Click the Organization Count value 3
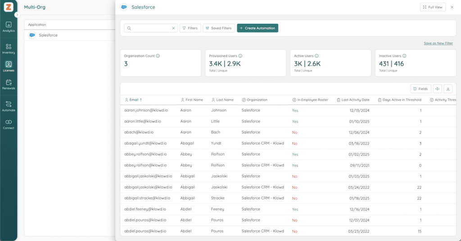The image size is (461, 241). (126, 64)
